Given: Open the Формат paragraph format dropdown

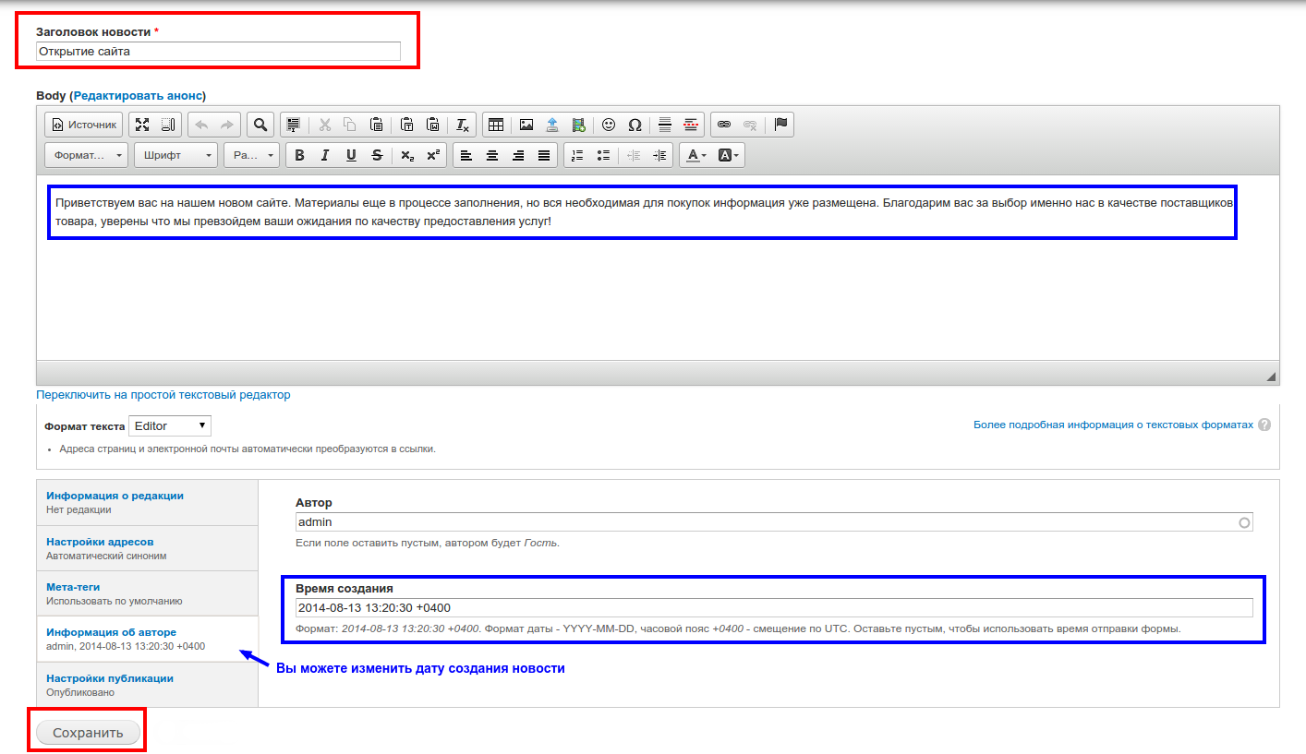Looking at the screenshot, I should coord(87,156).
